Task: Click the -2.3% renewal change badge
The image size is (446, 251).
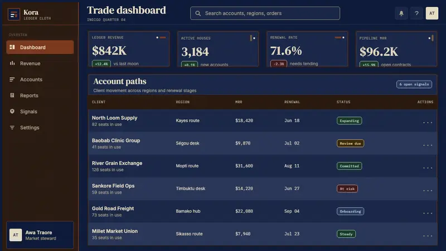Action: [278, 64]
